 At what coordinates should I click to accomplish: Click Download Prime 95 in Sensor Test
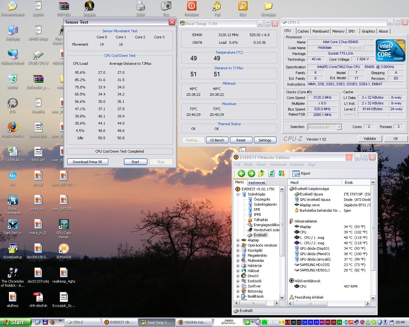(88, 162)
